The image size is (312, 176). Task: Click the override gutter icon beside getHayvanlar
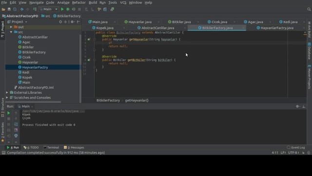tap(89, 40)
